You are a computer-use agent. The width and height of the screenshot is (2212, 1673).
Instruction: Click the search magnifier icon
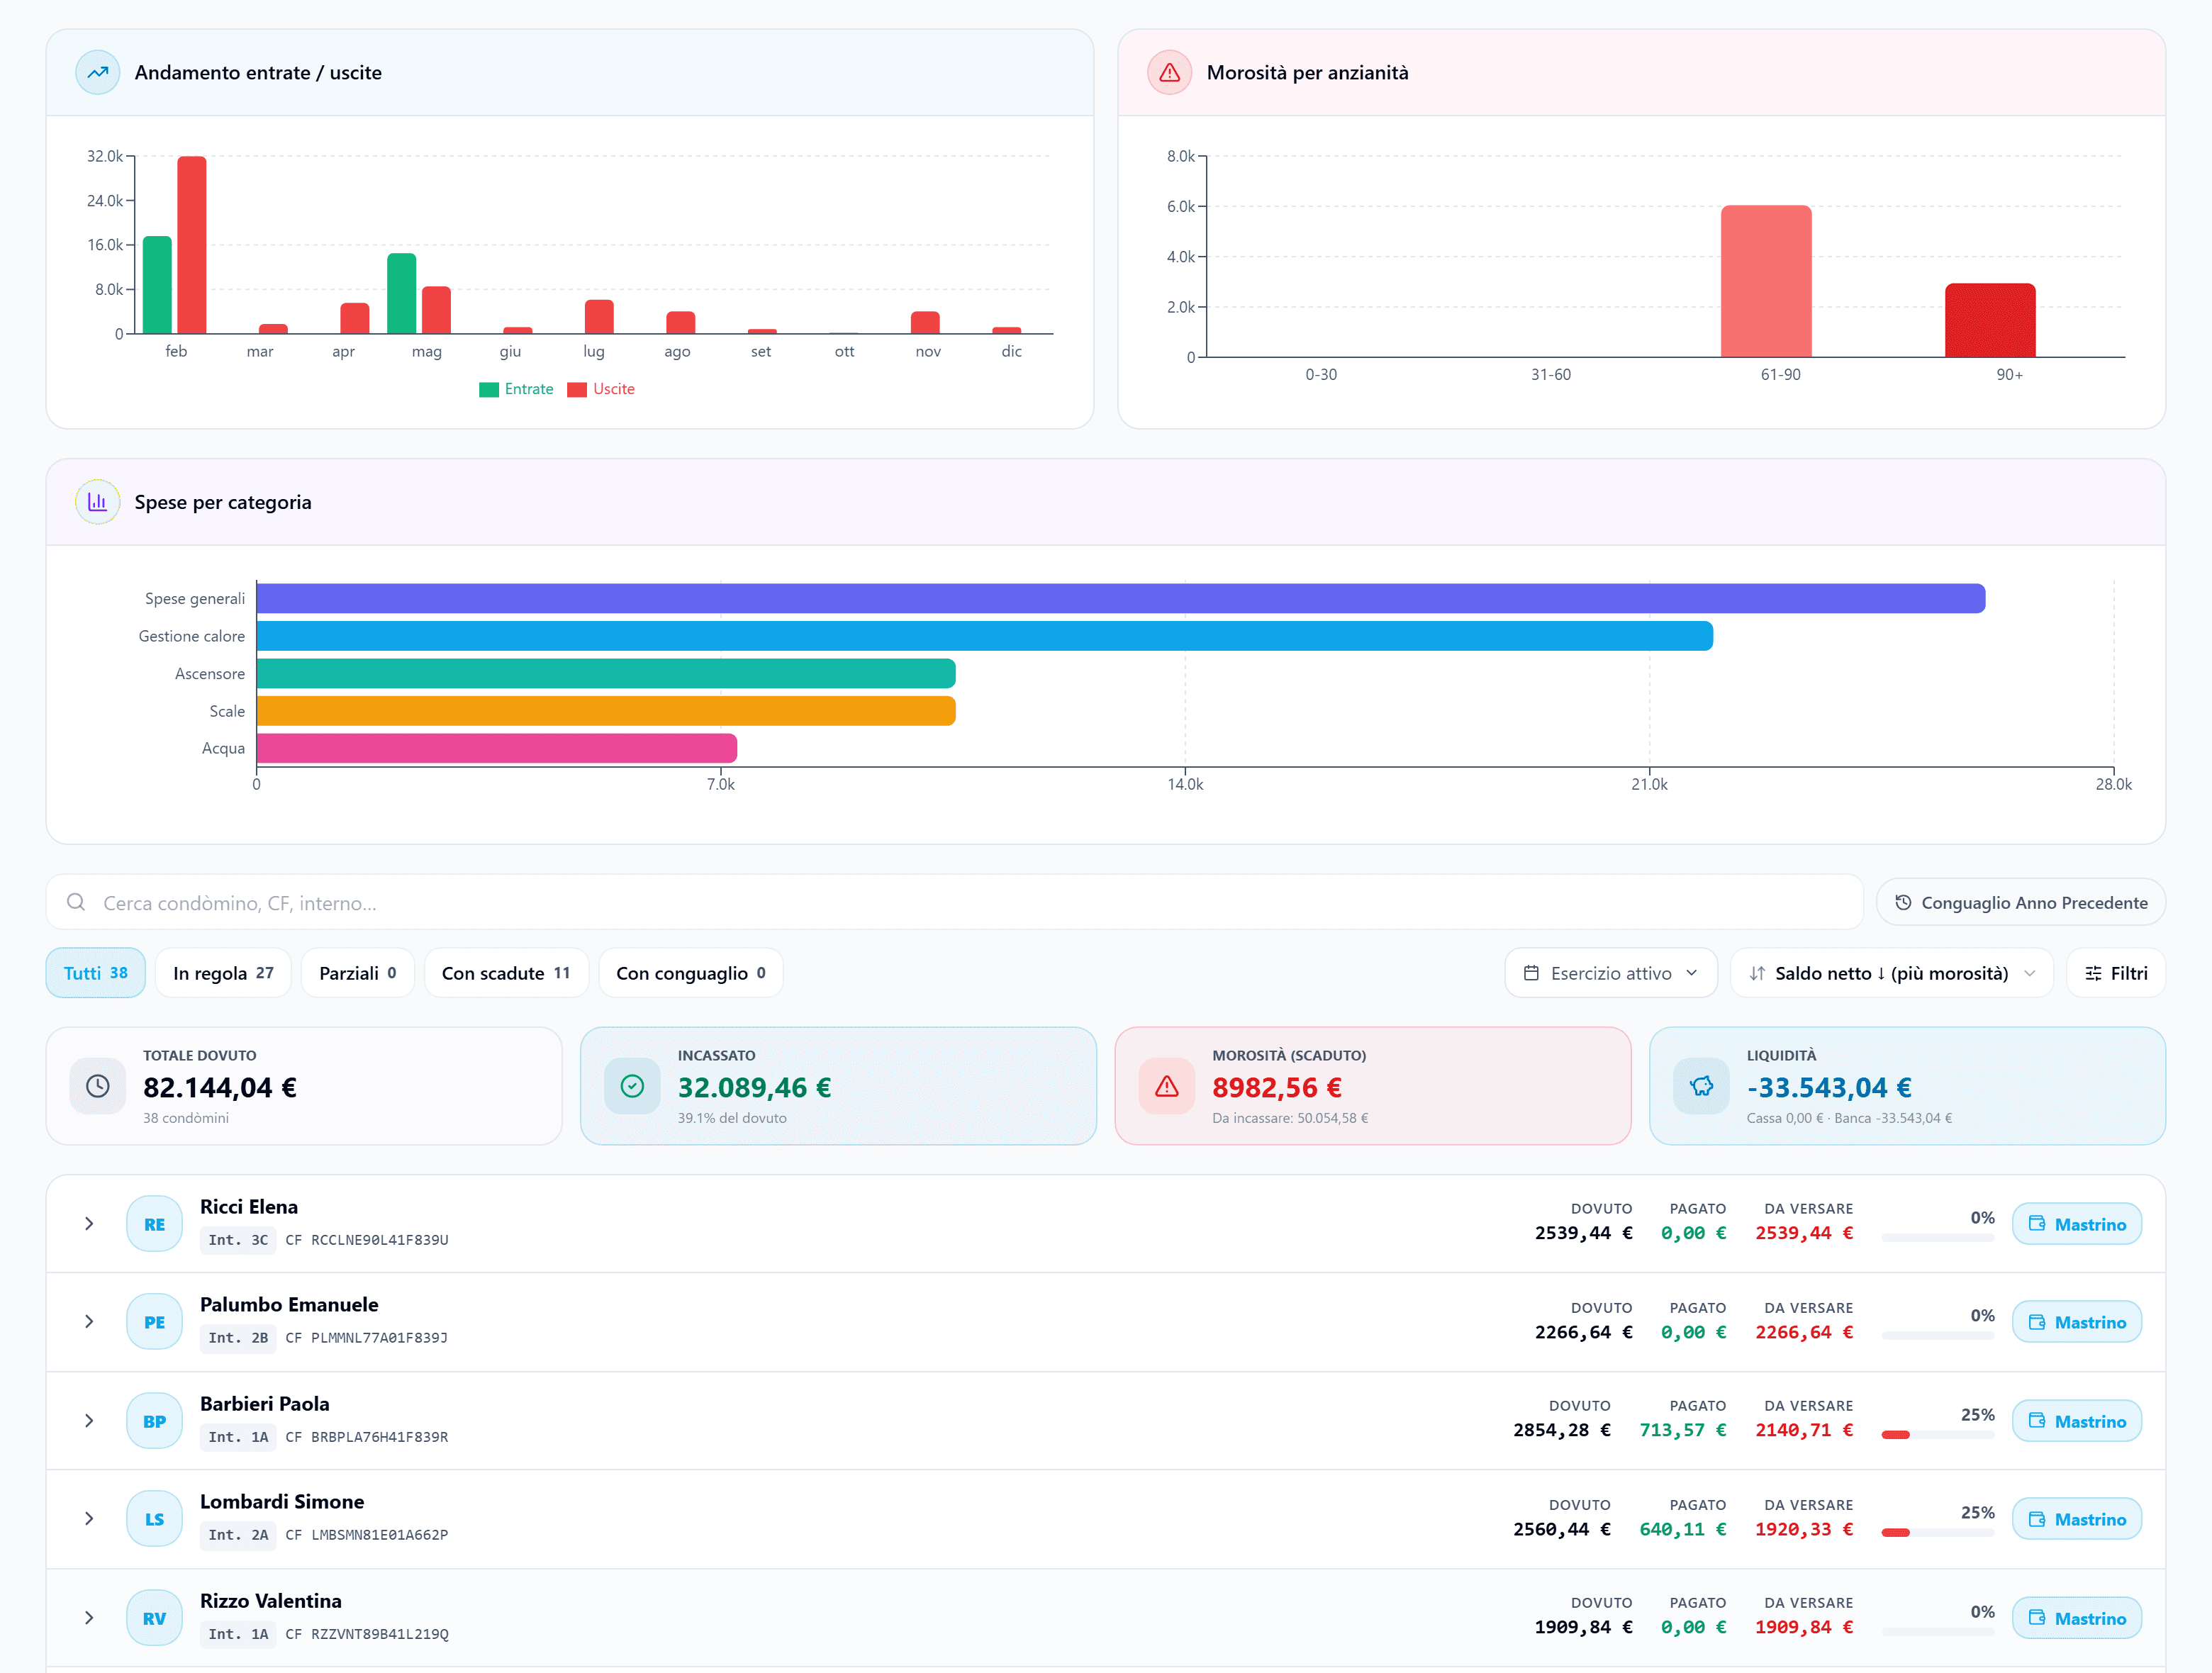76,902
